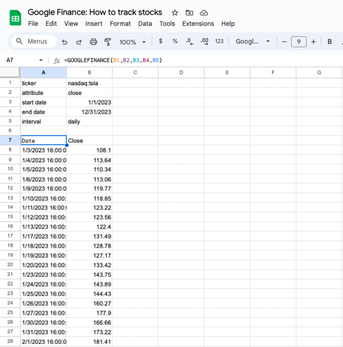Open the Extensions menu

point(198,23)
